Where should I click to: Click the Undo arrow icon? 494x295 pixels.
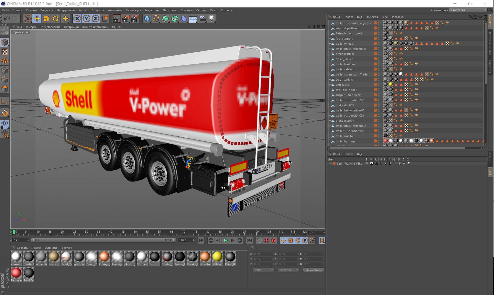(7, 18)
